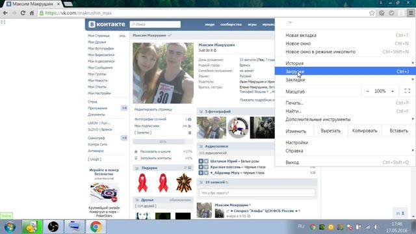Open Настройки from the Chrome menu
Image resolution: width=416 pixels, height=234 pixels.
pyautogui.click(x=345, y=142)
